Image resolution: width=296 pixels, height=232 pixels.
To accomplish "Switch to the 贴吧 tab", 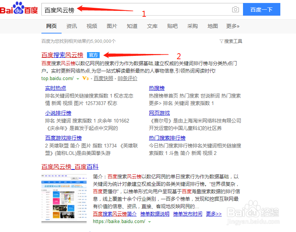I will click(x=172, y=26).
